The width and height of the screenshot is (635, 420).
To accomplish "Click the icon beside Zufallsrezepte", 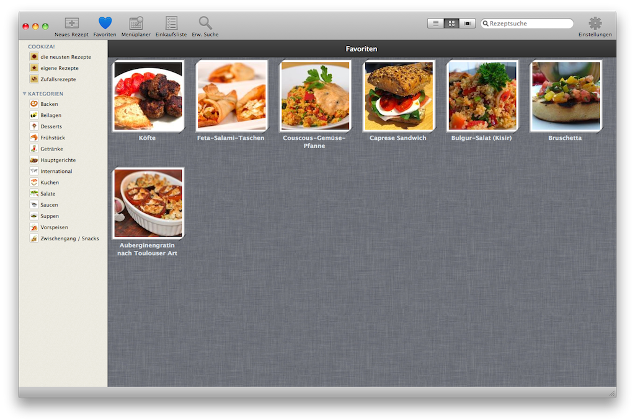I will [x=34, y=79].
